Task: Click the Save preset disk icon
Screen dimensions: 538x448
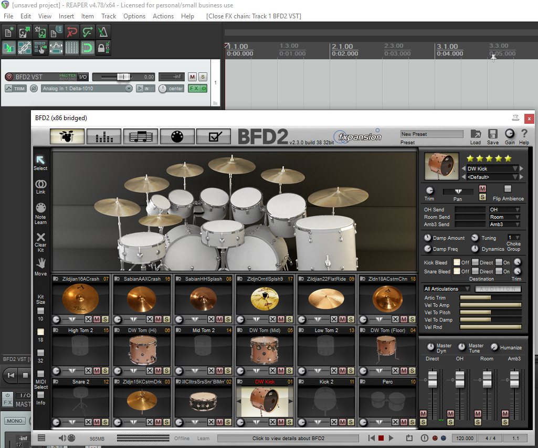Action: point(493,134)
